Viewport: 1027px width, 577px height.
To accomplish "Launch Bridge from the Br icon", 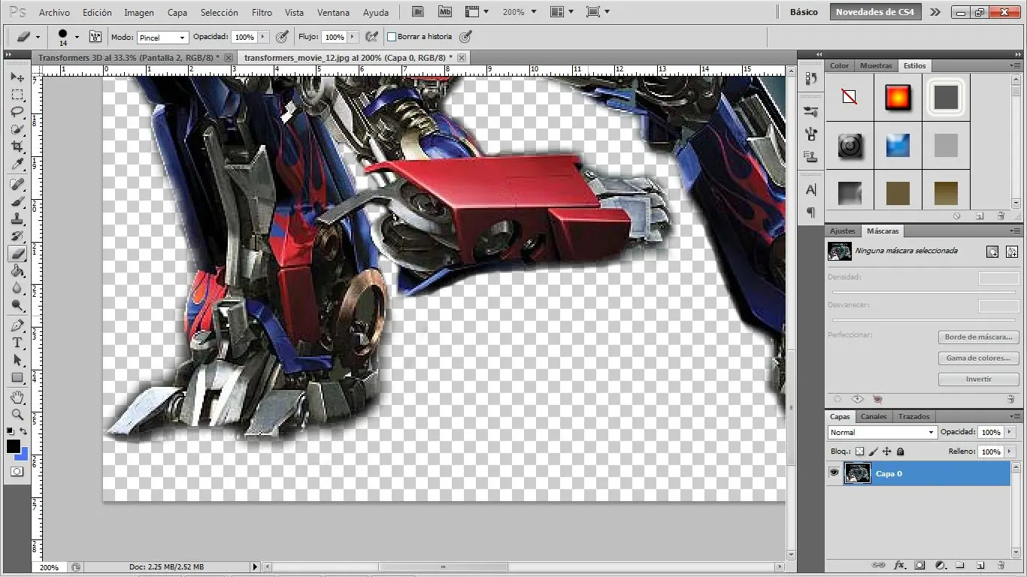I will (419, 12).
